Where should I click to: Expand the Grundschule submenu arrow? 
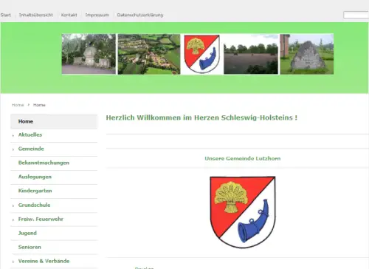(13, 205)
